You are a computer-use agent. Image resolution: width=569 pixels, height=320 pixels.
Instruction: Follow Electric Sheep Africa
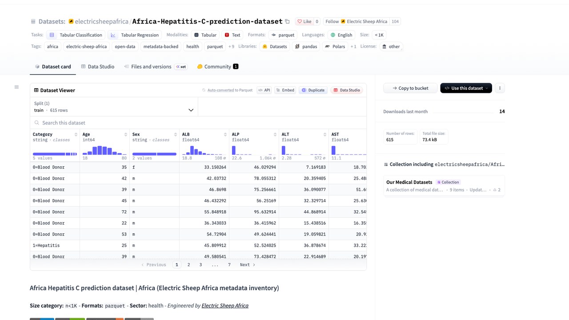point(356,21)
